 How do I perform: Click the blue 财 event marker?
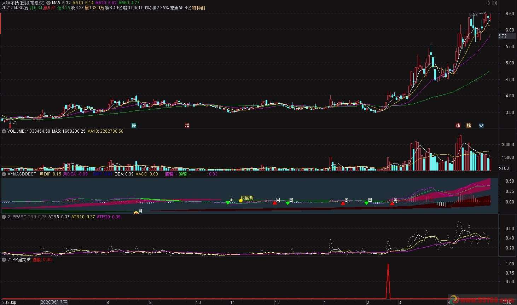coord(481,126)
